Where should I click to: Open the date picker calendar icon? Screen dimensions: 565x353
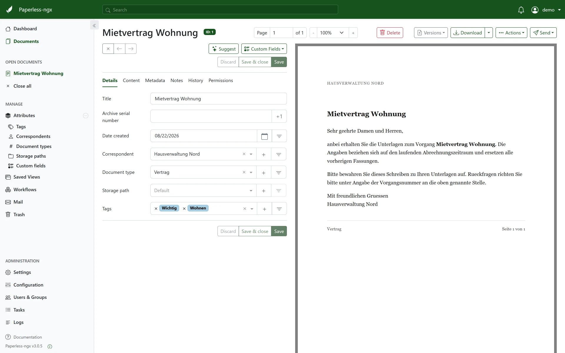coord(264,136)
